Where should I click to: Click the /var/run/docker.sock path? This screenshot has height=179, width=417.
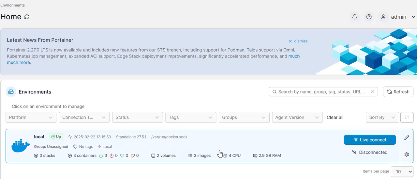(x=169, y=137)
